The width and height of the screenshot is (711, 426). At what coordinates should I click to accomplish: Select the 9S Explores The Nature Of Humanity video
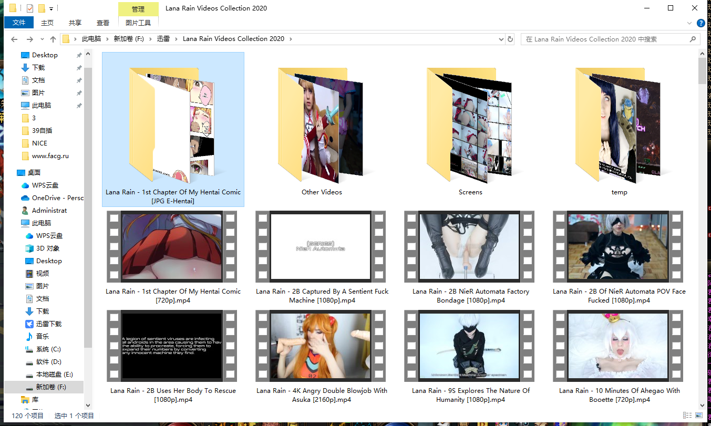pyautogui.click(x=470, y=358)
